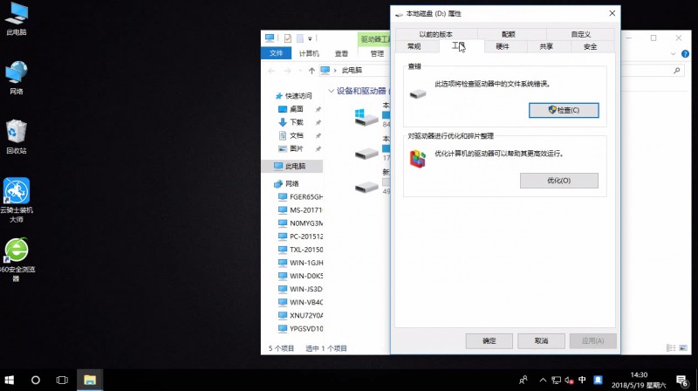
Task: Switch to the 硬件 tab
Action: 503,46
